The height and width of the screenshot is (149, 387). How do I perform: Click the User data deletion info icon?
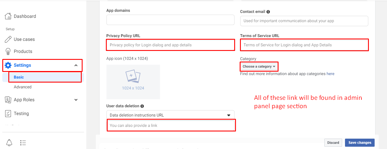(x=142, y=106)
